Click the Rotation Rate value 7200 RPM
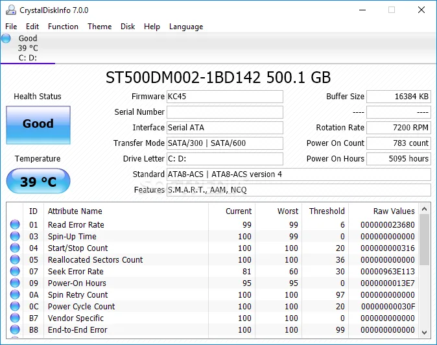Image resolution: width=437 pixels, height=345 pixels. (399, 128)
